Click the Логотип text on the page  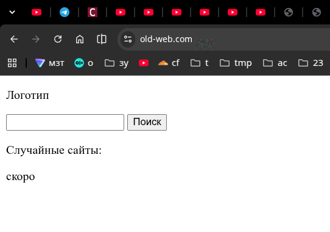click(x=27, y=95)
